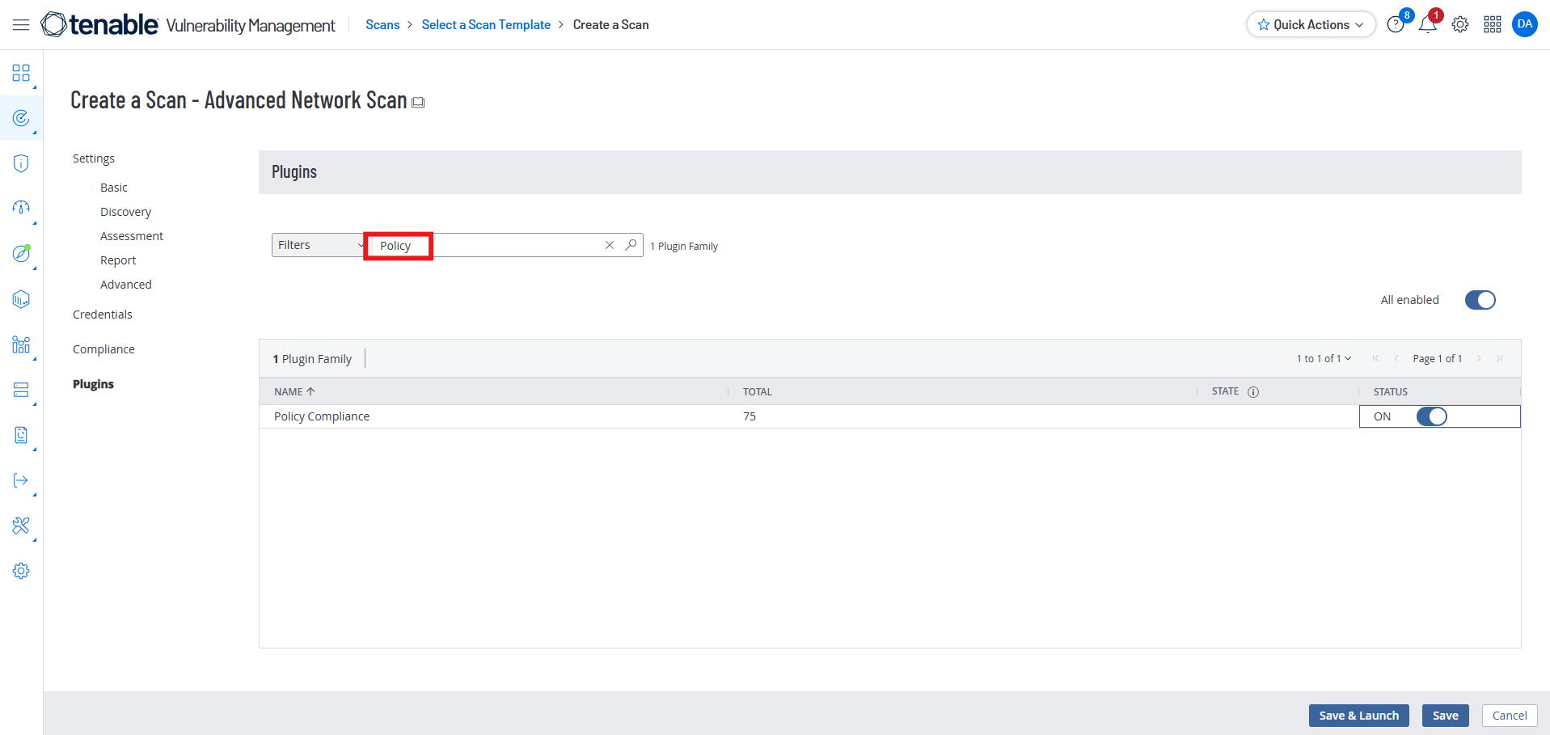Open the hamburger navigation menu

click(21, 25)
